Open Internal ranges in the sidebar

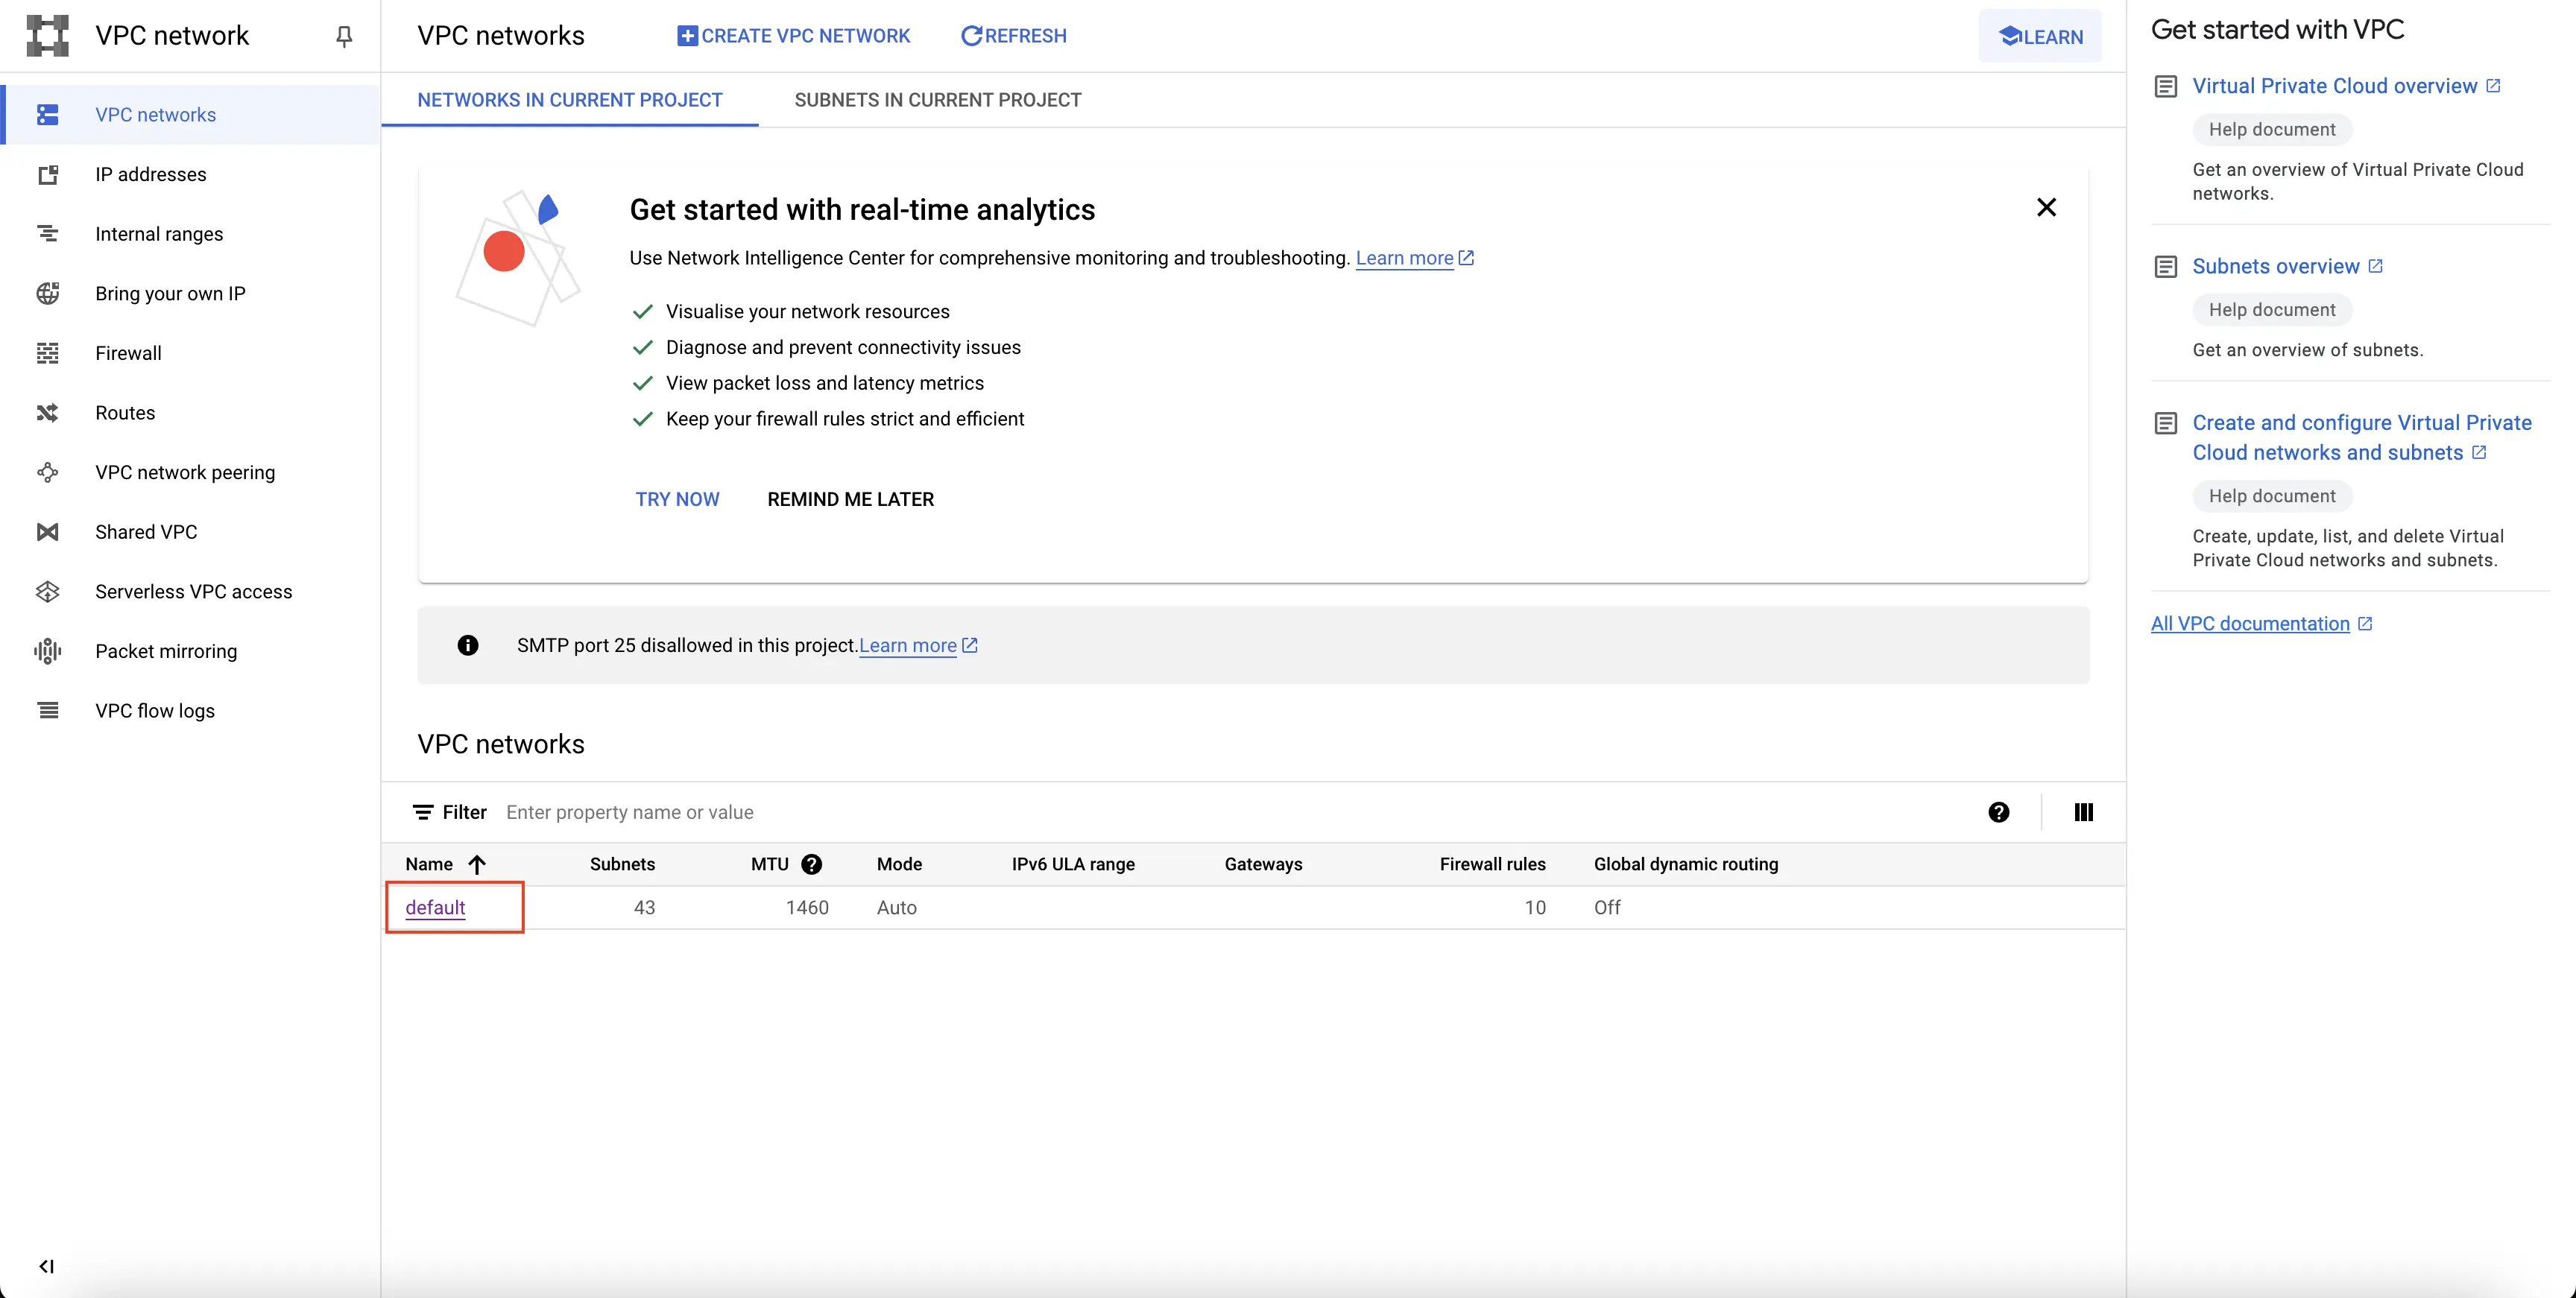point(159,234)
